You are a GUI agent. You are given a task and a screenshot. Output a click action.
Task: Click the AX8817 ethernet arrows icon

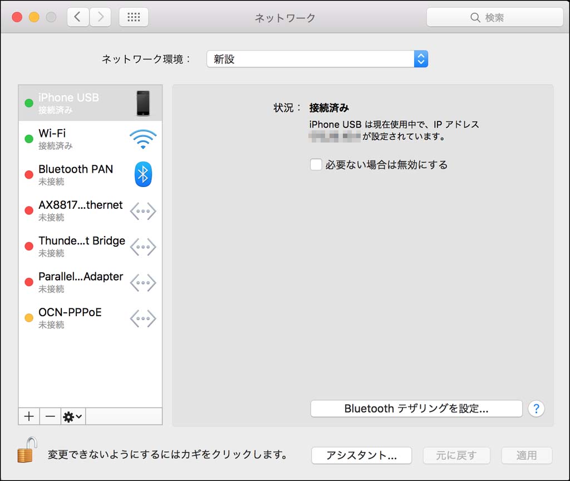(x=143, y=211)
